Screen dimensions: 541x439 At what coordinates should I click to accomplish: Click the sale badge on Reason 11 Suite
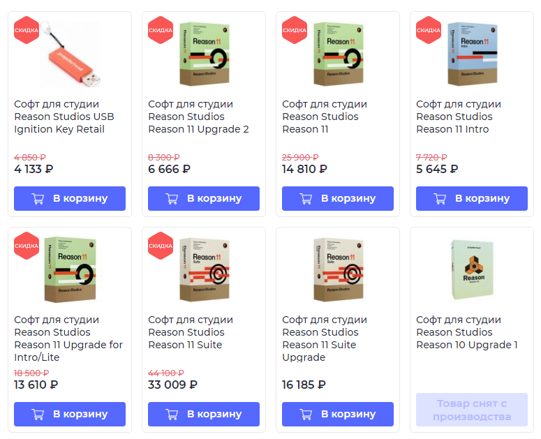click(x=161, y=246)
